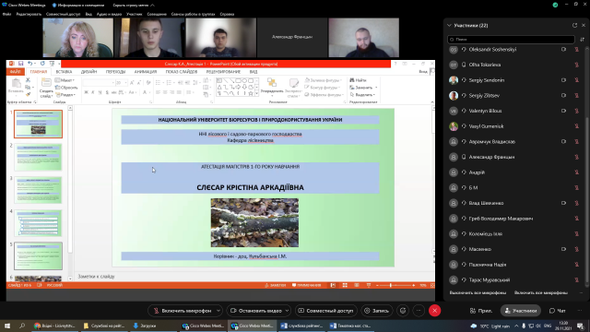
Task: Switch to ДИЗАЙН ribbon tab
Action: coord(88,72)
